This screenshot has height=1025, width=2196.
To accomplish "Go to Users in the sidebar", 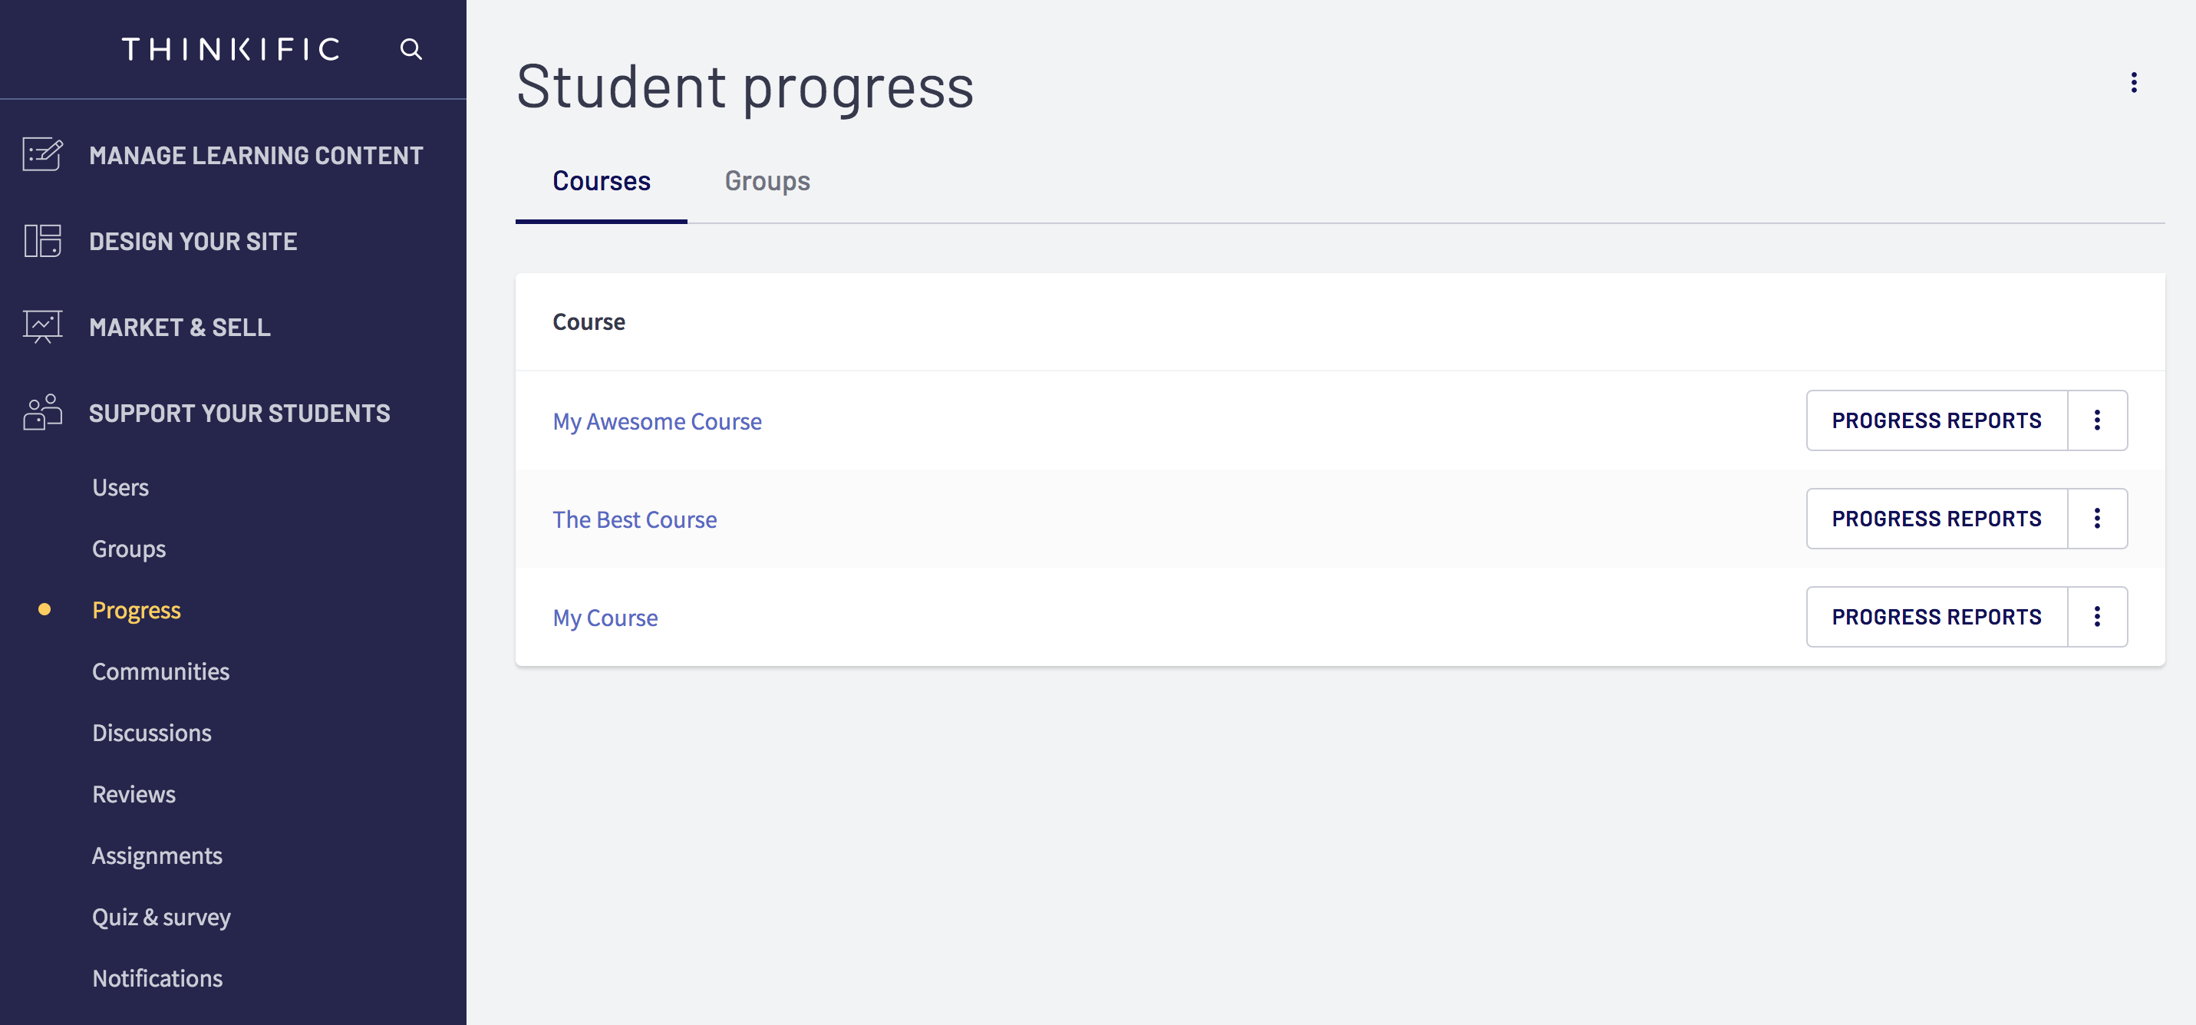I will click(120, 488).
